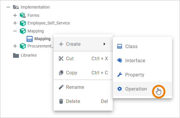The image size is (180, 118).
Task: Select the bold Mapping class item
Action: (x=42, y=39)
